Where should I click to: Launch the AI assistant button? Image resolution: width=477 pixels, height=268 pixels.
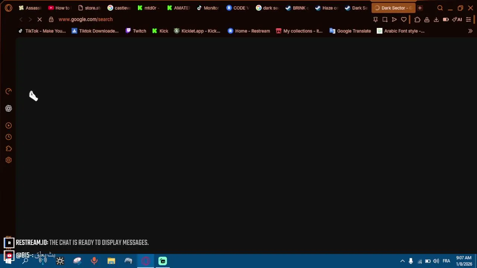[x=457, y=19]
